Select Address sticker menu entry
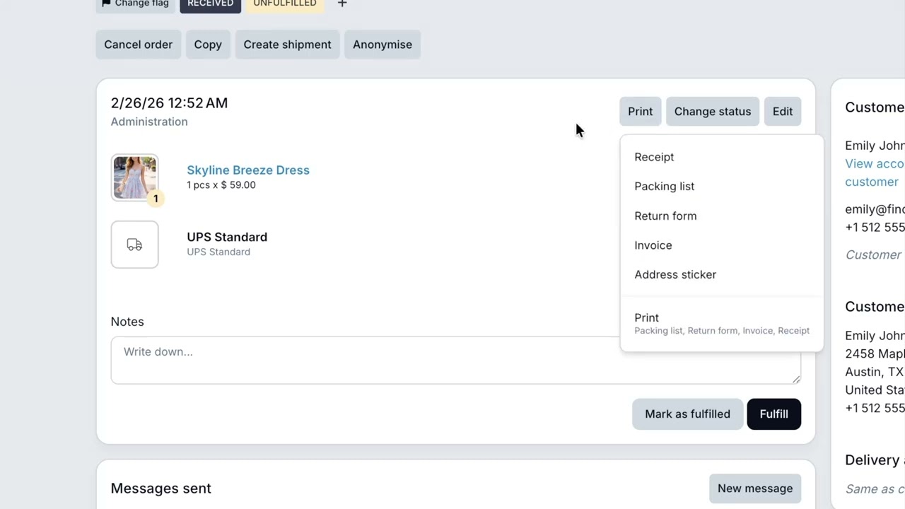 722,275
